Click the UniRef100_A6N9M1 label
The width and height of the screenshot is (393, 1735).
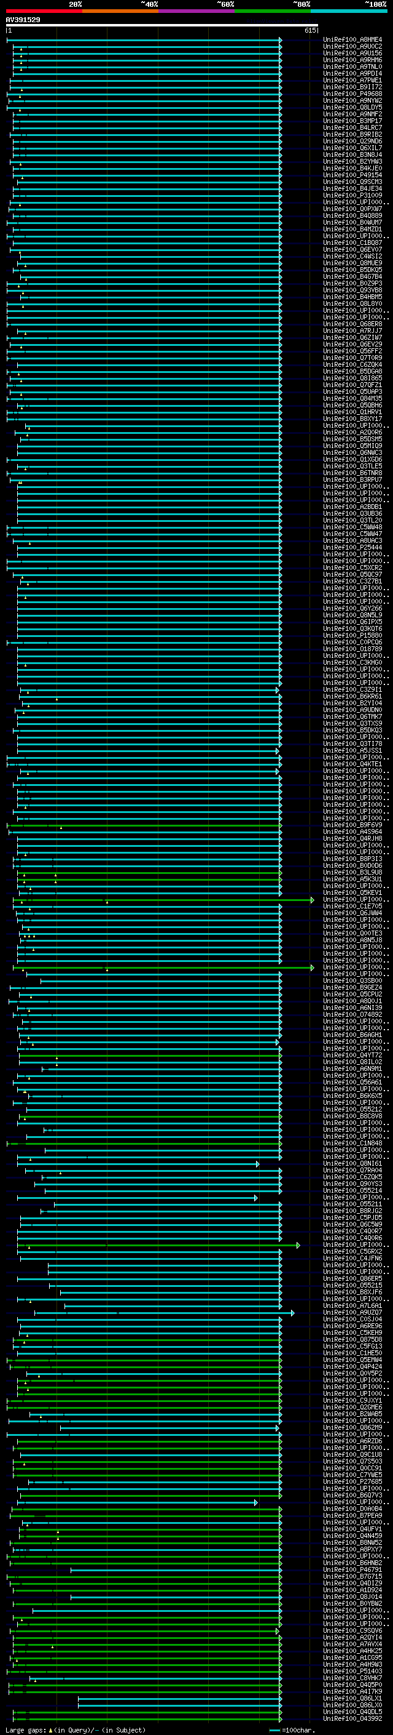point(352,1069)
